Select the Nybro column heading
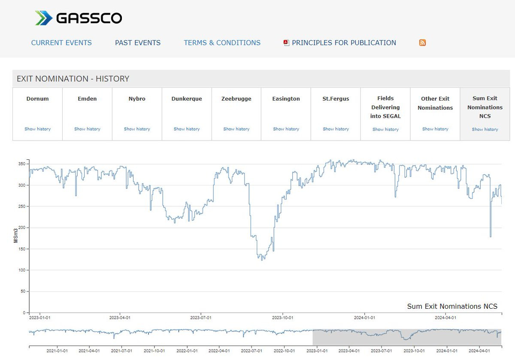Viewport: 515px width, 358px height. (x=137, y=99)
